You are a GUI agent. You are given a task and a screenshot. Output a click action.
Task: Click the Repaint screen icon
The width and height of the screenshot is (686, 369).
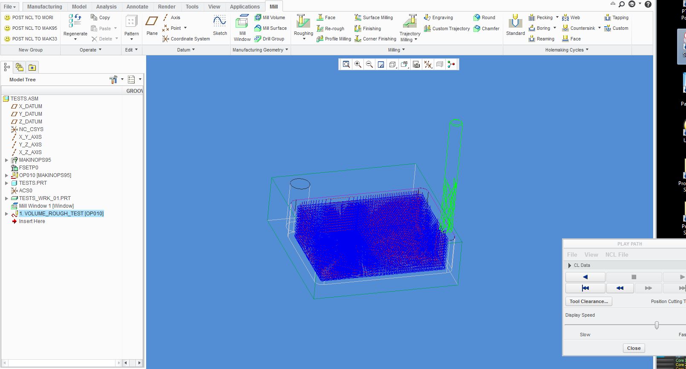tap(381, 64)
